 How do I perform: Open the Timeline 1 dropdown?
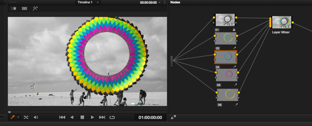pos(88,2)
